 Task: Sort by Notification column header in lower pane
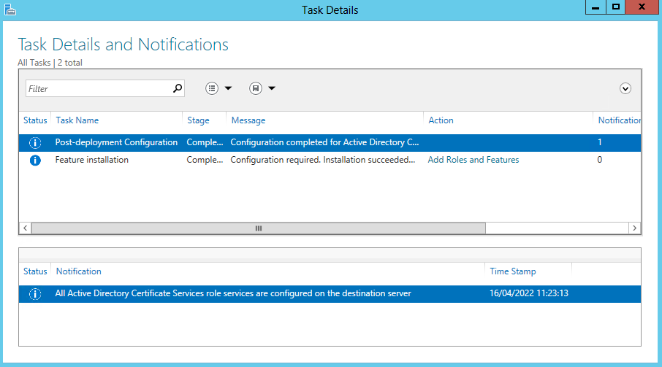(78, 271)
